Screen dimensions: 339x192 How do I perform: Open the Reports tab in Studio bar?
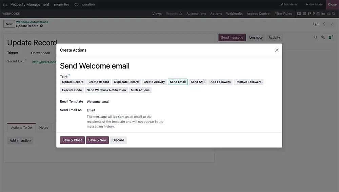tap(174, 14)
